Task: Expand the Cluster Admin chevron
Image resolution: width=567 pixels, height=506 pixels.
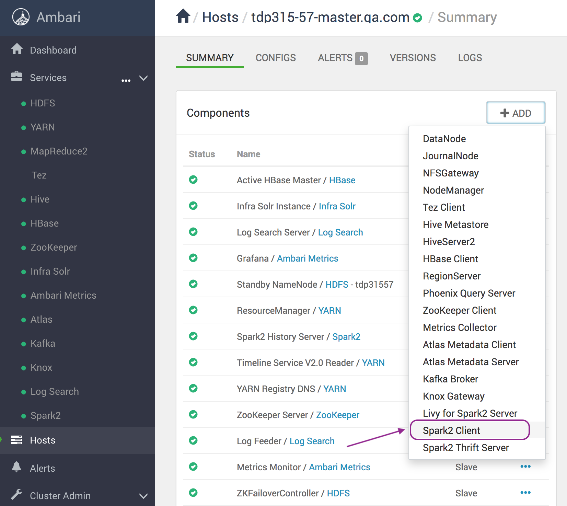Action: click(143, 496)
